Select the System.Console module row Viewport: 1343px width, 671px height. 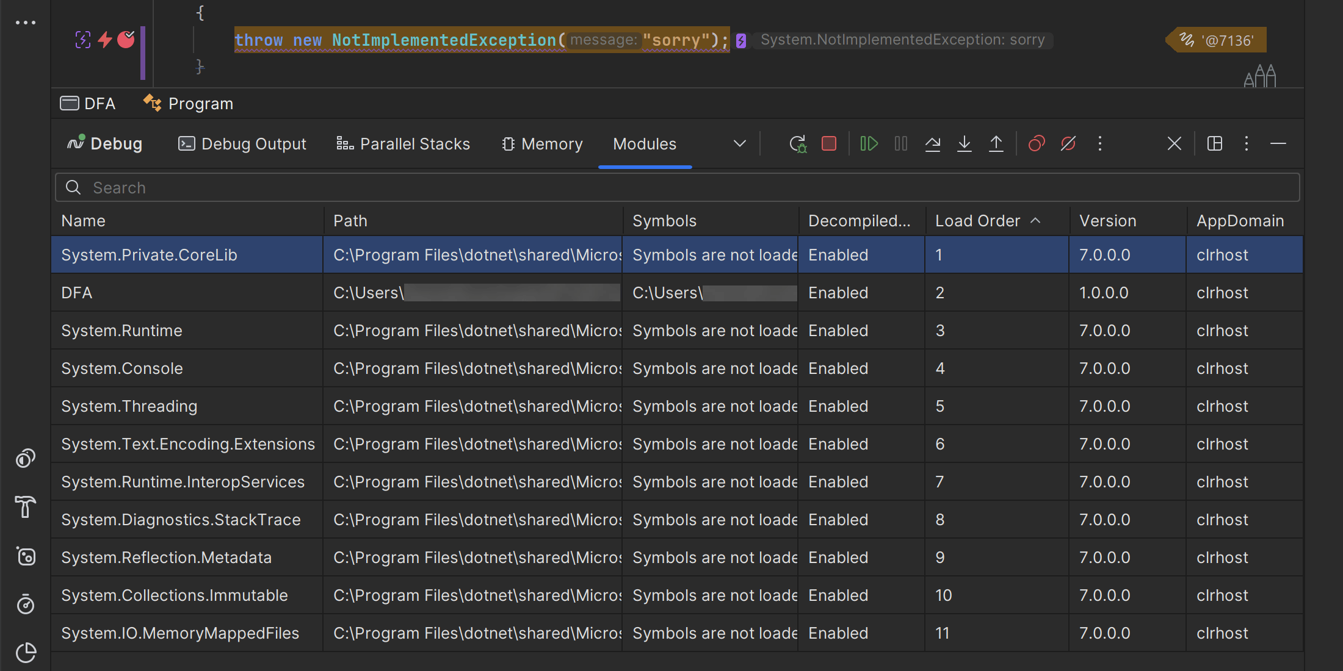[x=122, y=368]
